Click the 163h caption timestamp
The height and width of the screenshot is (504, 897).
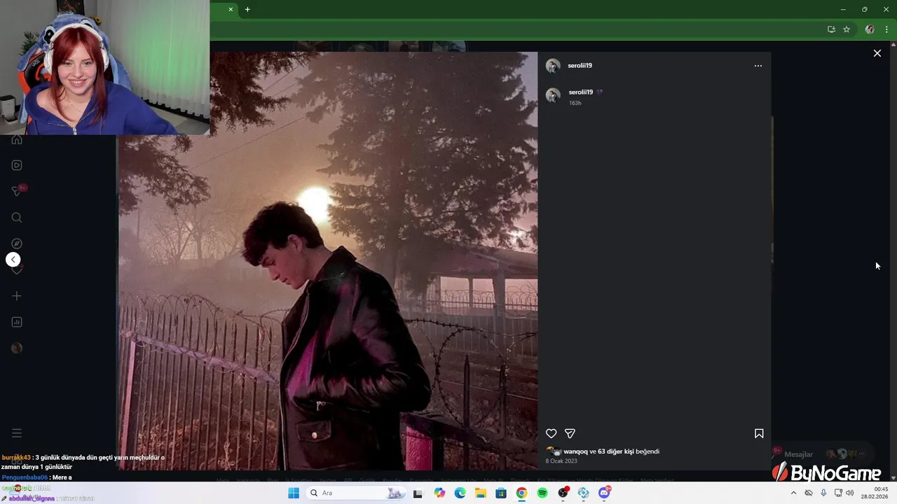coord(575,103)
